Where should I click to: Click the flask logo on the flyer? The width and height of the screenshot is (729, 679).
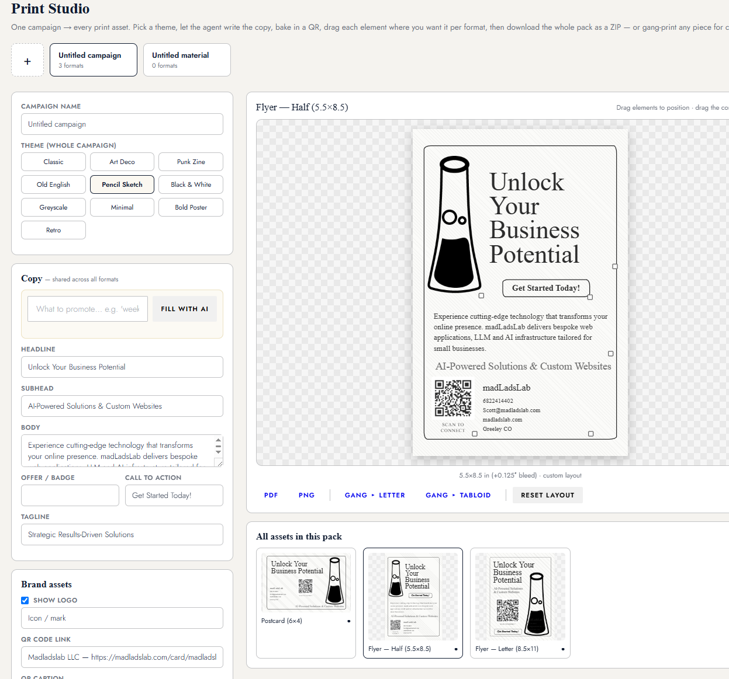[455, 225]
